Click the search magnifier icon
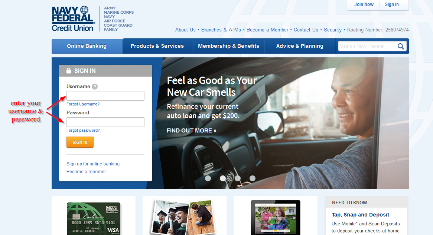Screen dimensions: 433x235 400,46
